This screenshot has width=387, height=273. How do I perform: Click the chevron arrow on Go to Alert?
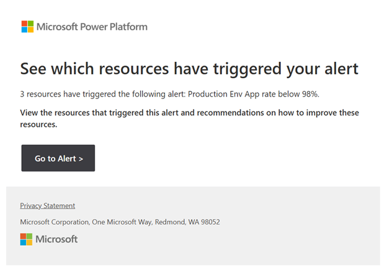click(80, 158)
